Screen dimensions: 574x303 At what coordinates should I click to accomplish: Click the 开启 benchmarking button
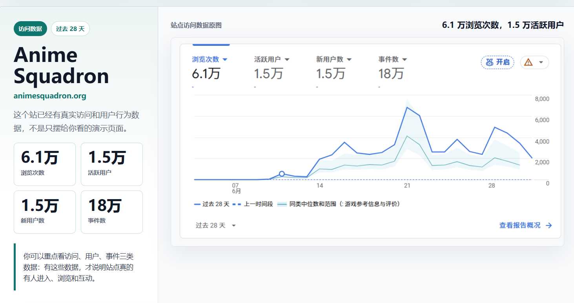pos(497,62)
